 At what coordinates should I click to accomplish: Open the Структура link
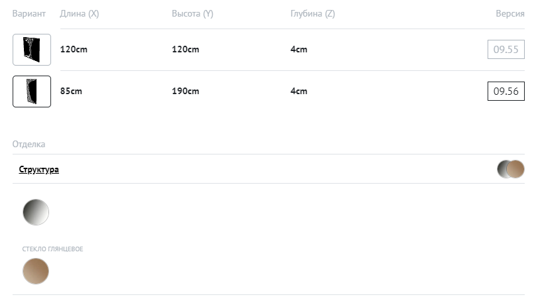(x=38, y=170)
